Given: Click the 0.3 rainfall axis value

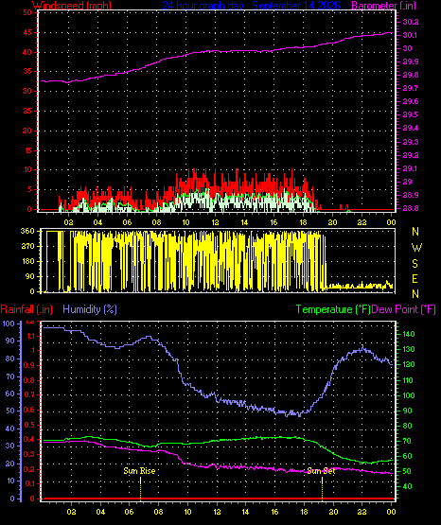Looking at the screenshot, I should pyautogui.click(x=29, y=454).
